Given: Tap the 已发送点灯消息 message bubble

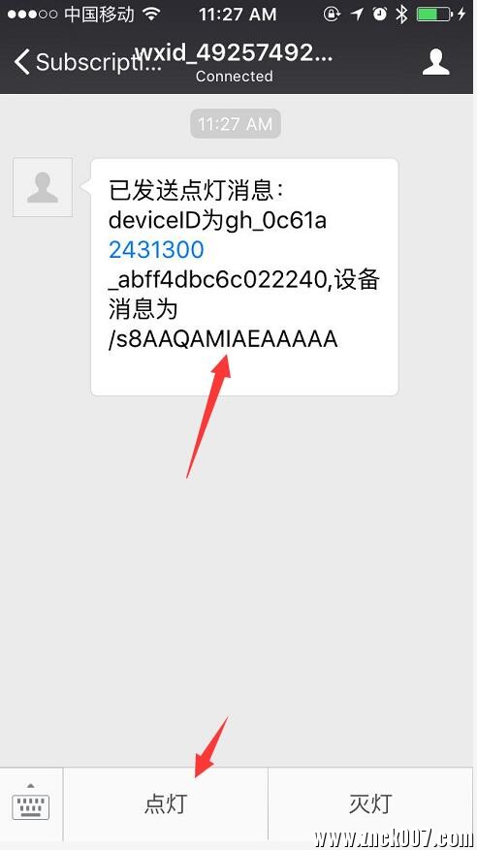Looking at the screenshot, I should tap(244, 277).
